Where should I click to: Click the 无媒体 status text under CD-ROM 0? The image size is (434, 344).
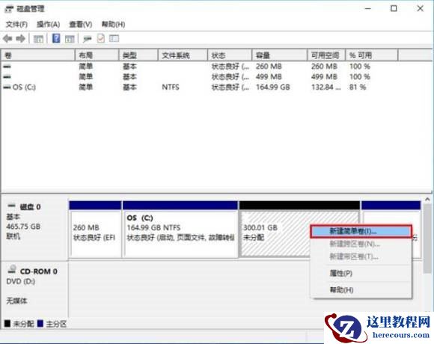16,301
